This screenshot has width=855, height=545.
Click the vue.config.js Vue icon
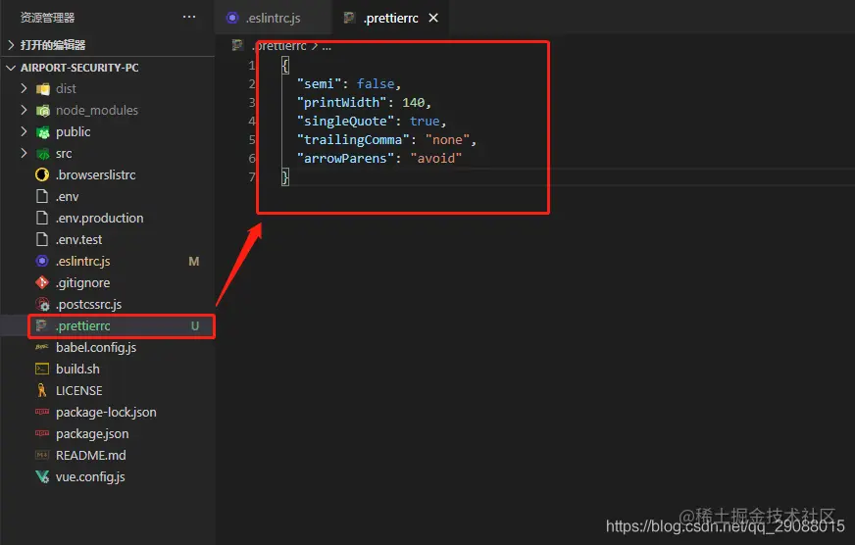(42, 476)
